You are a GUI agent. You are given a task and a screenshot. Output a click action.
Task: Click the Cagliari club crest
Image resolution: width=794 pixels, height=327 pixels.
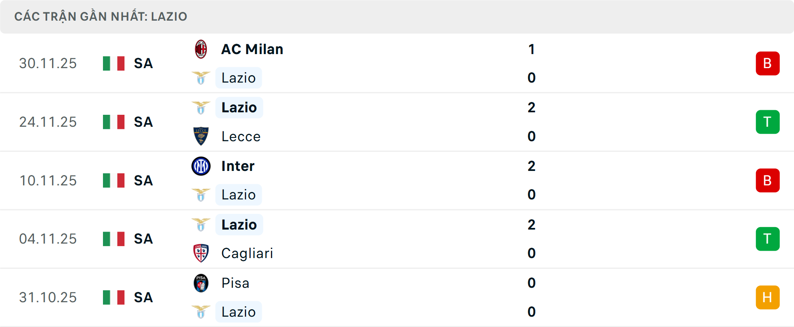(201, 253)
